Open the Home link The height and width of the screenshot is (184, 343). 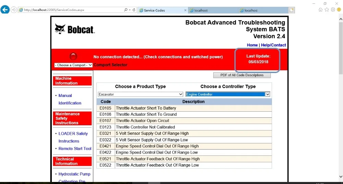pos(252,45)
